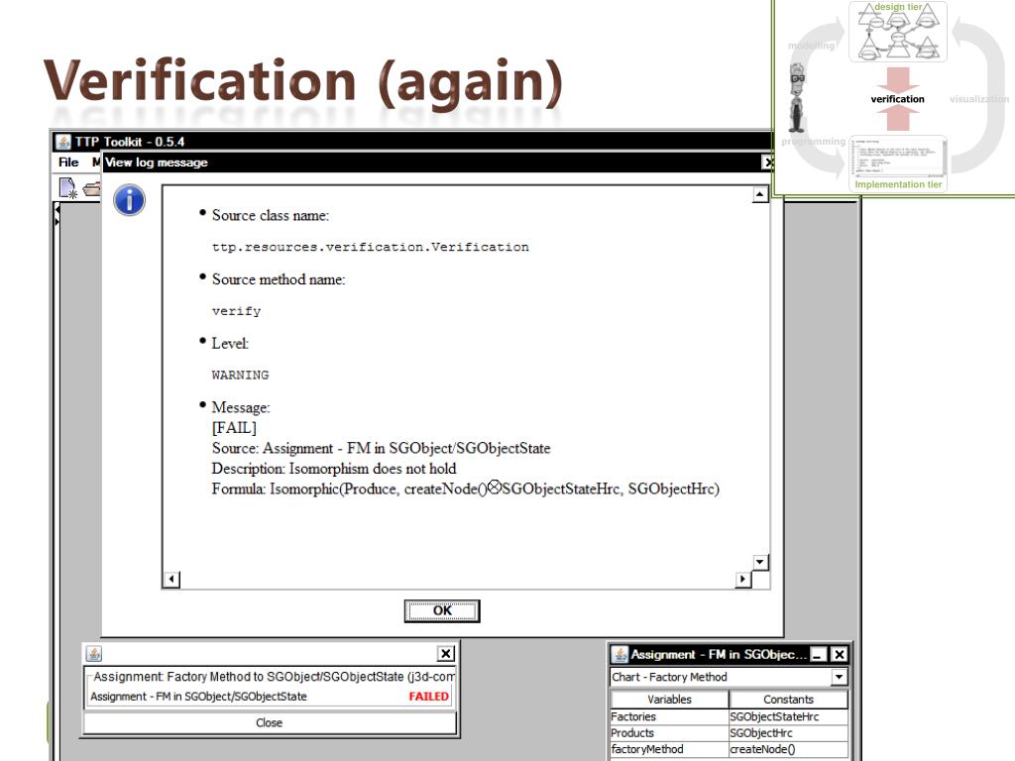1015x761 pixels.
Task: Click the left panel collapse arrows
Action: (x=56, y=216)
